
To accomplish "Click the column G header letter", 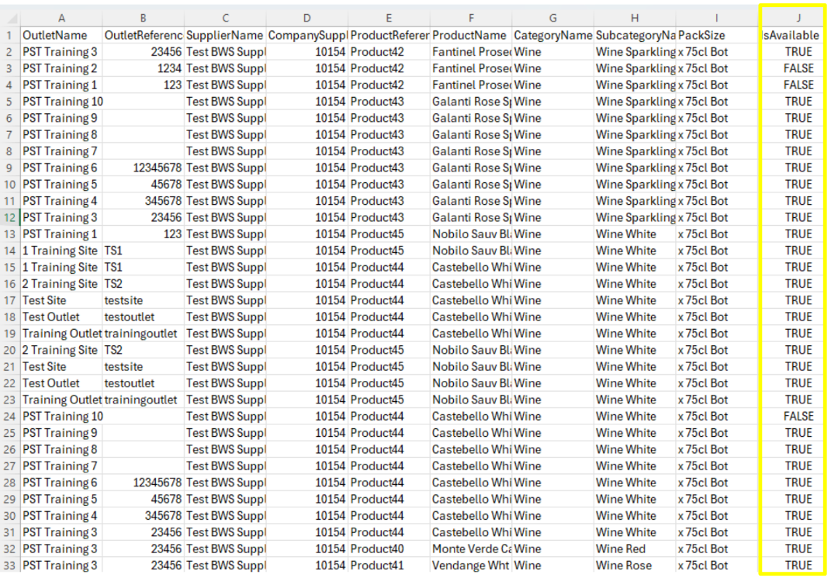I will [552, 18].
